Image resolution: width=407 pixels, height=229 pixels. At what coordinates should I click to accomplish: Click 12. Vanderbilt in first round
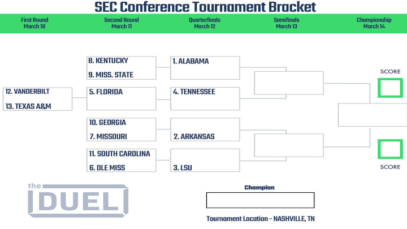click(x=27, y=92)
